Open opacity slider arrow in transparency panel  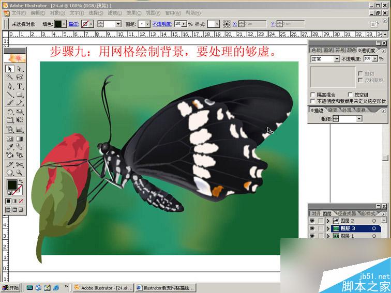375,59
